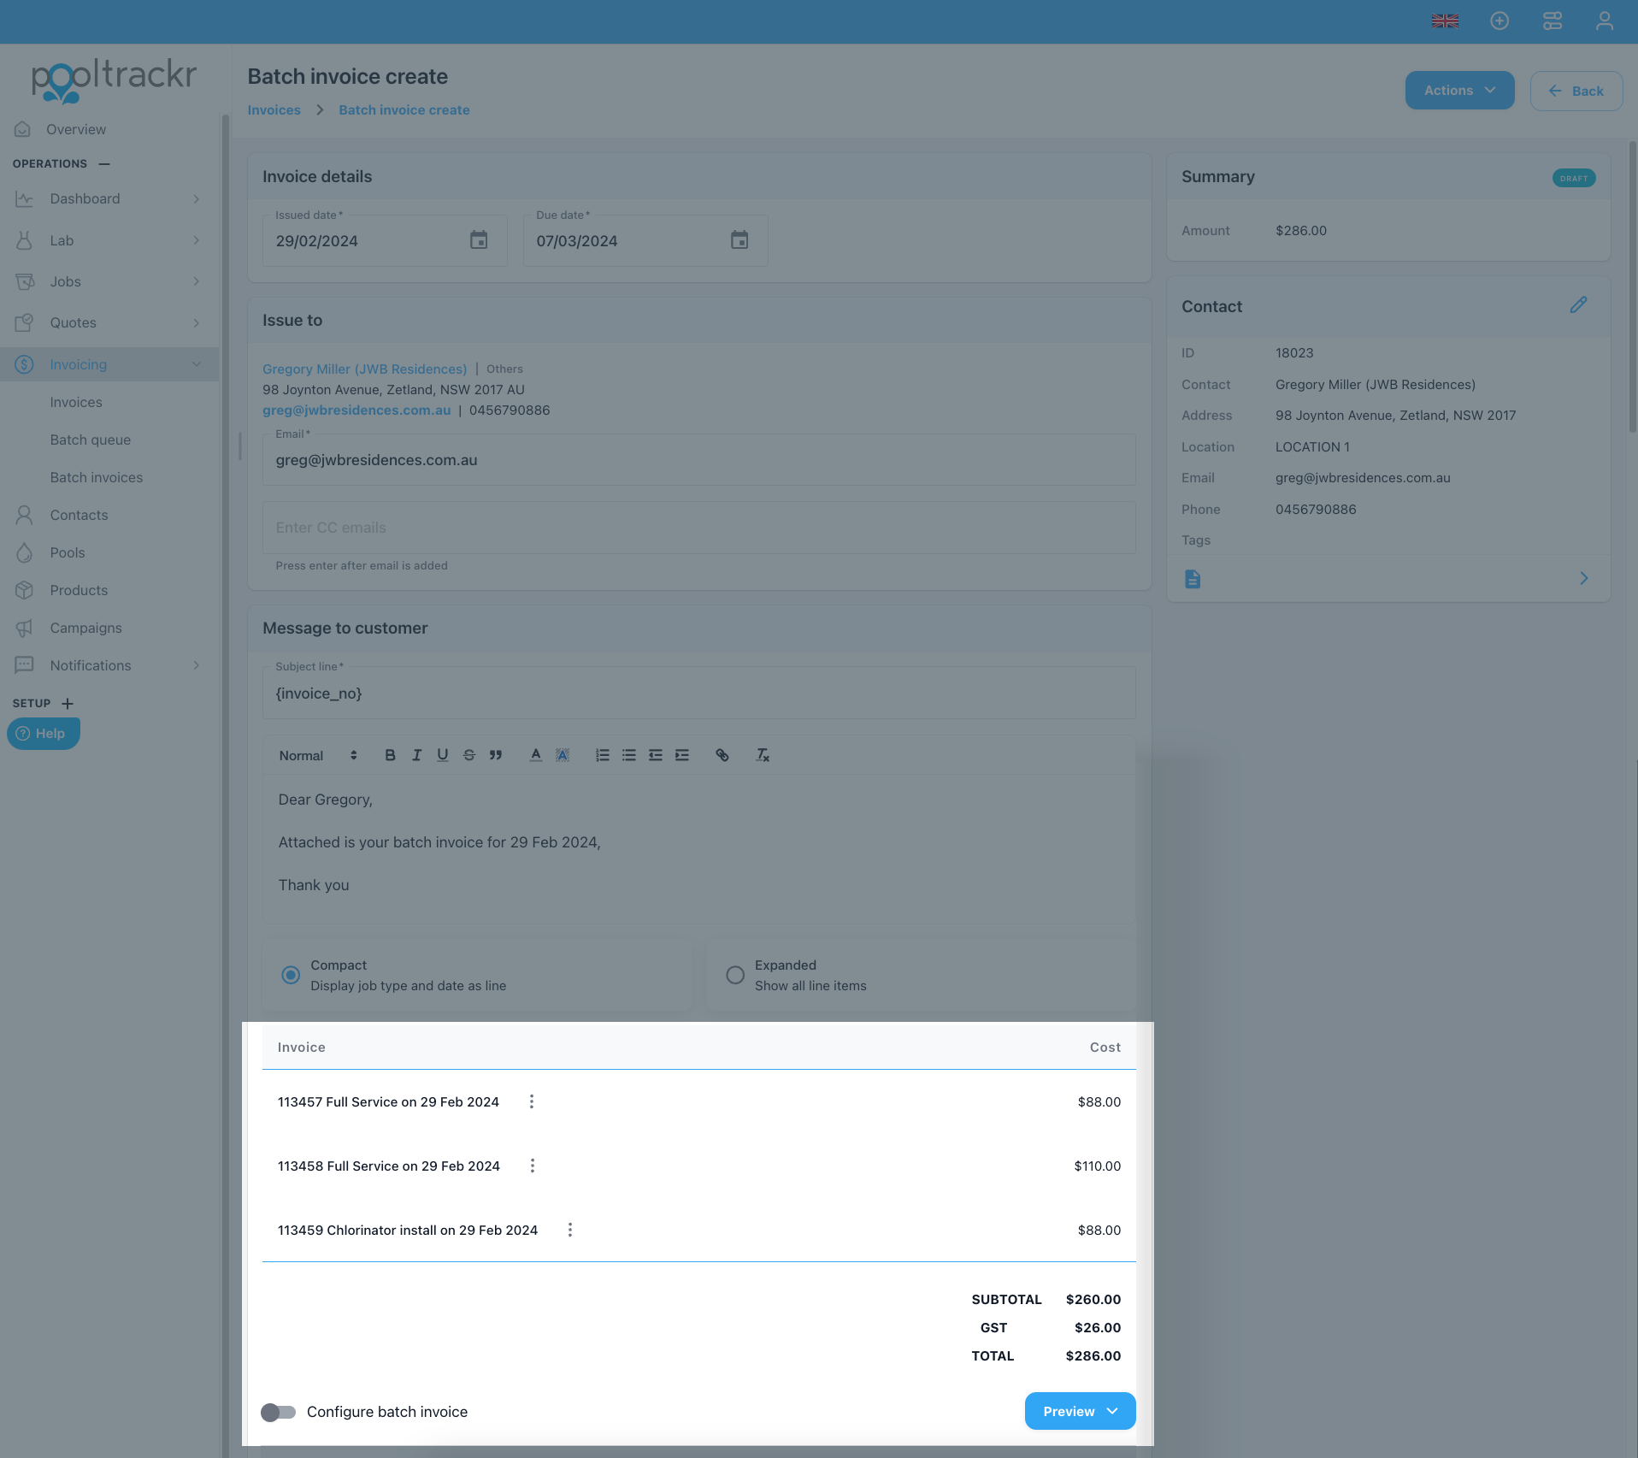The image size is (1638, 1458).
Task: Open calendar picker for Issued date
Action: coord(479,240)
